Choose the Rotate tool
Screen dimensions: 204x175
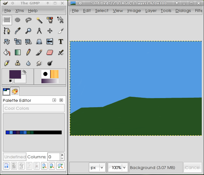click(7, 42)
